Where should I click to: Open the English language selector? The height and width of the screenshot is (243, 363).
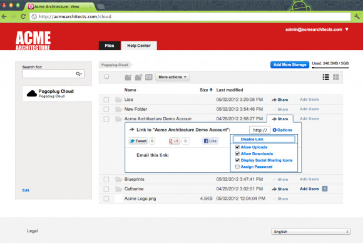[x=310, y=232]
